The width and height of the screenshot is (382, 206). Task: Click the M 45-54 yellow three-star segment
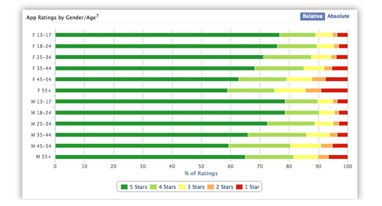tap(306, 146)
